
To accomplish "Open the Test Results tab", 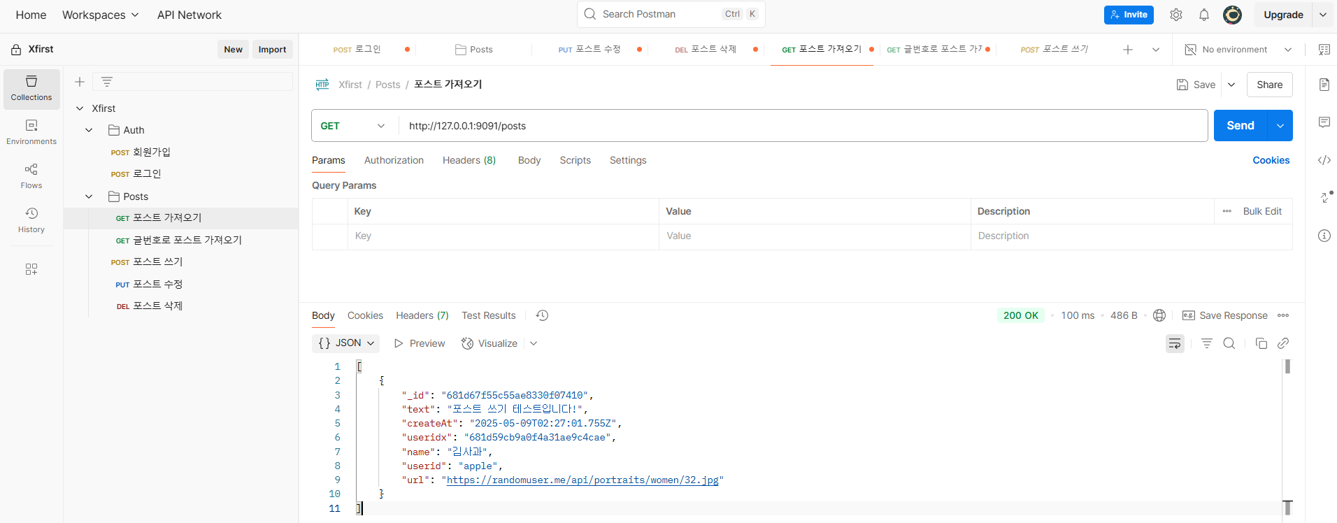I will tap(489, 315).
